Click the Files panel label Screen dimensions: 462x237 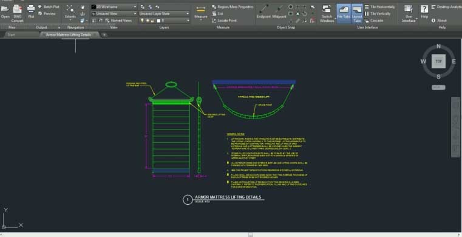pyautogui.click(x=12, y=27)
